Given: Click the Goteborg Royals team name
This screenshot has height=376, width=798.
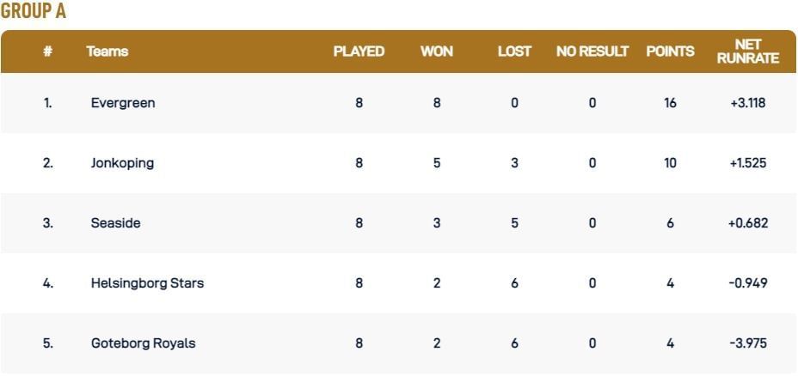Looking at the screenshot, I should tap(143, 343).
